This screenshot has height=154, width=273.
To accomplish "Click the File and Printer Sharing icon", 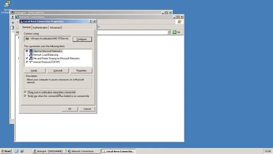I will click(31, 58).
